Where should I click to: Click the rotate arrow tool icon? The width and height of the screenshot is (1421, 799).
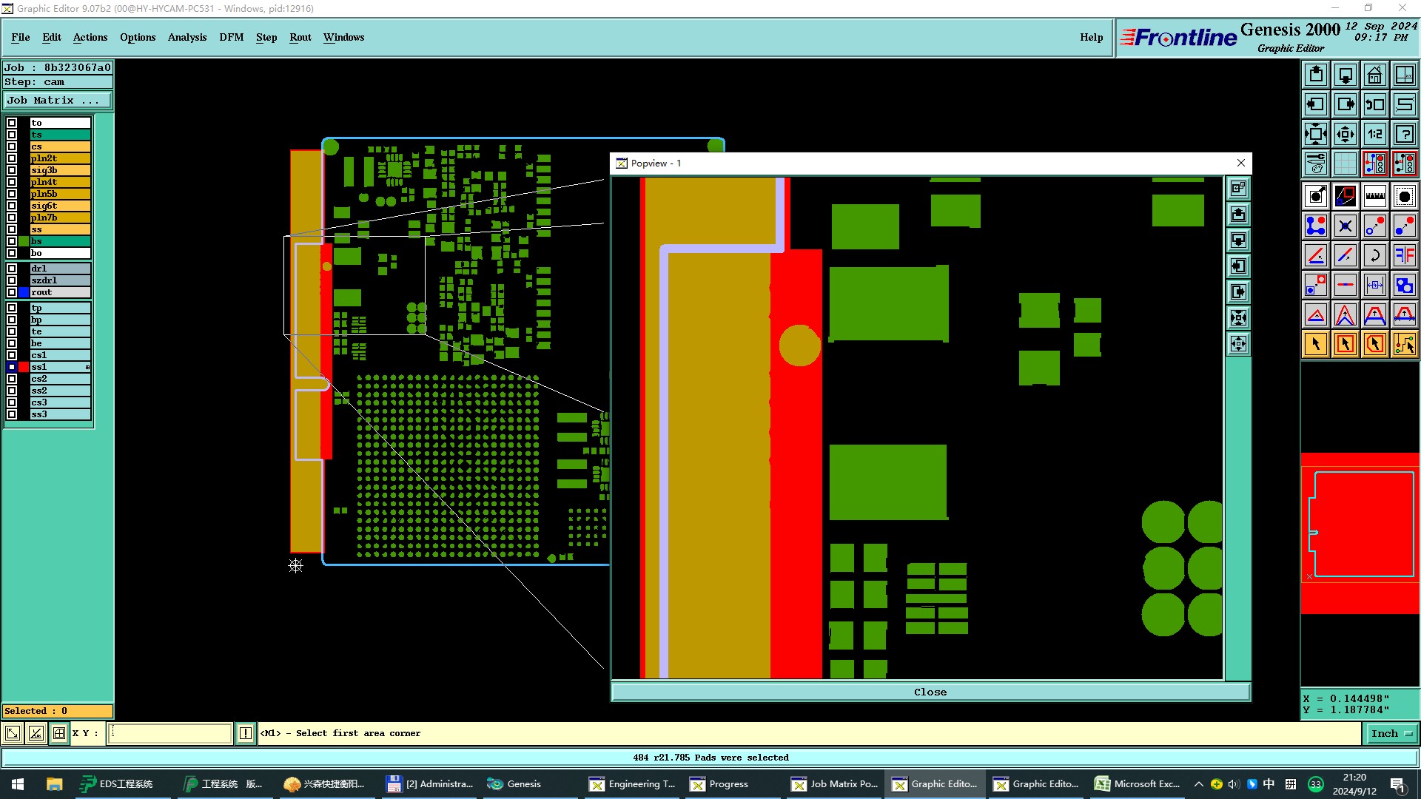click(1374, 255)
